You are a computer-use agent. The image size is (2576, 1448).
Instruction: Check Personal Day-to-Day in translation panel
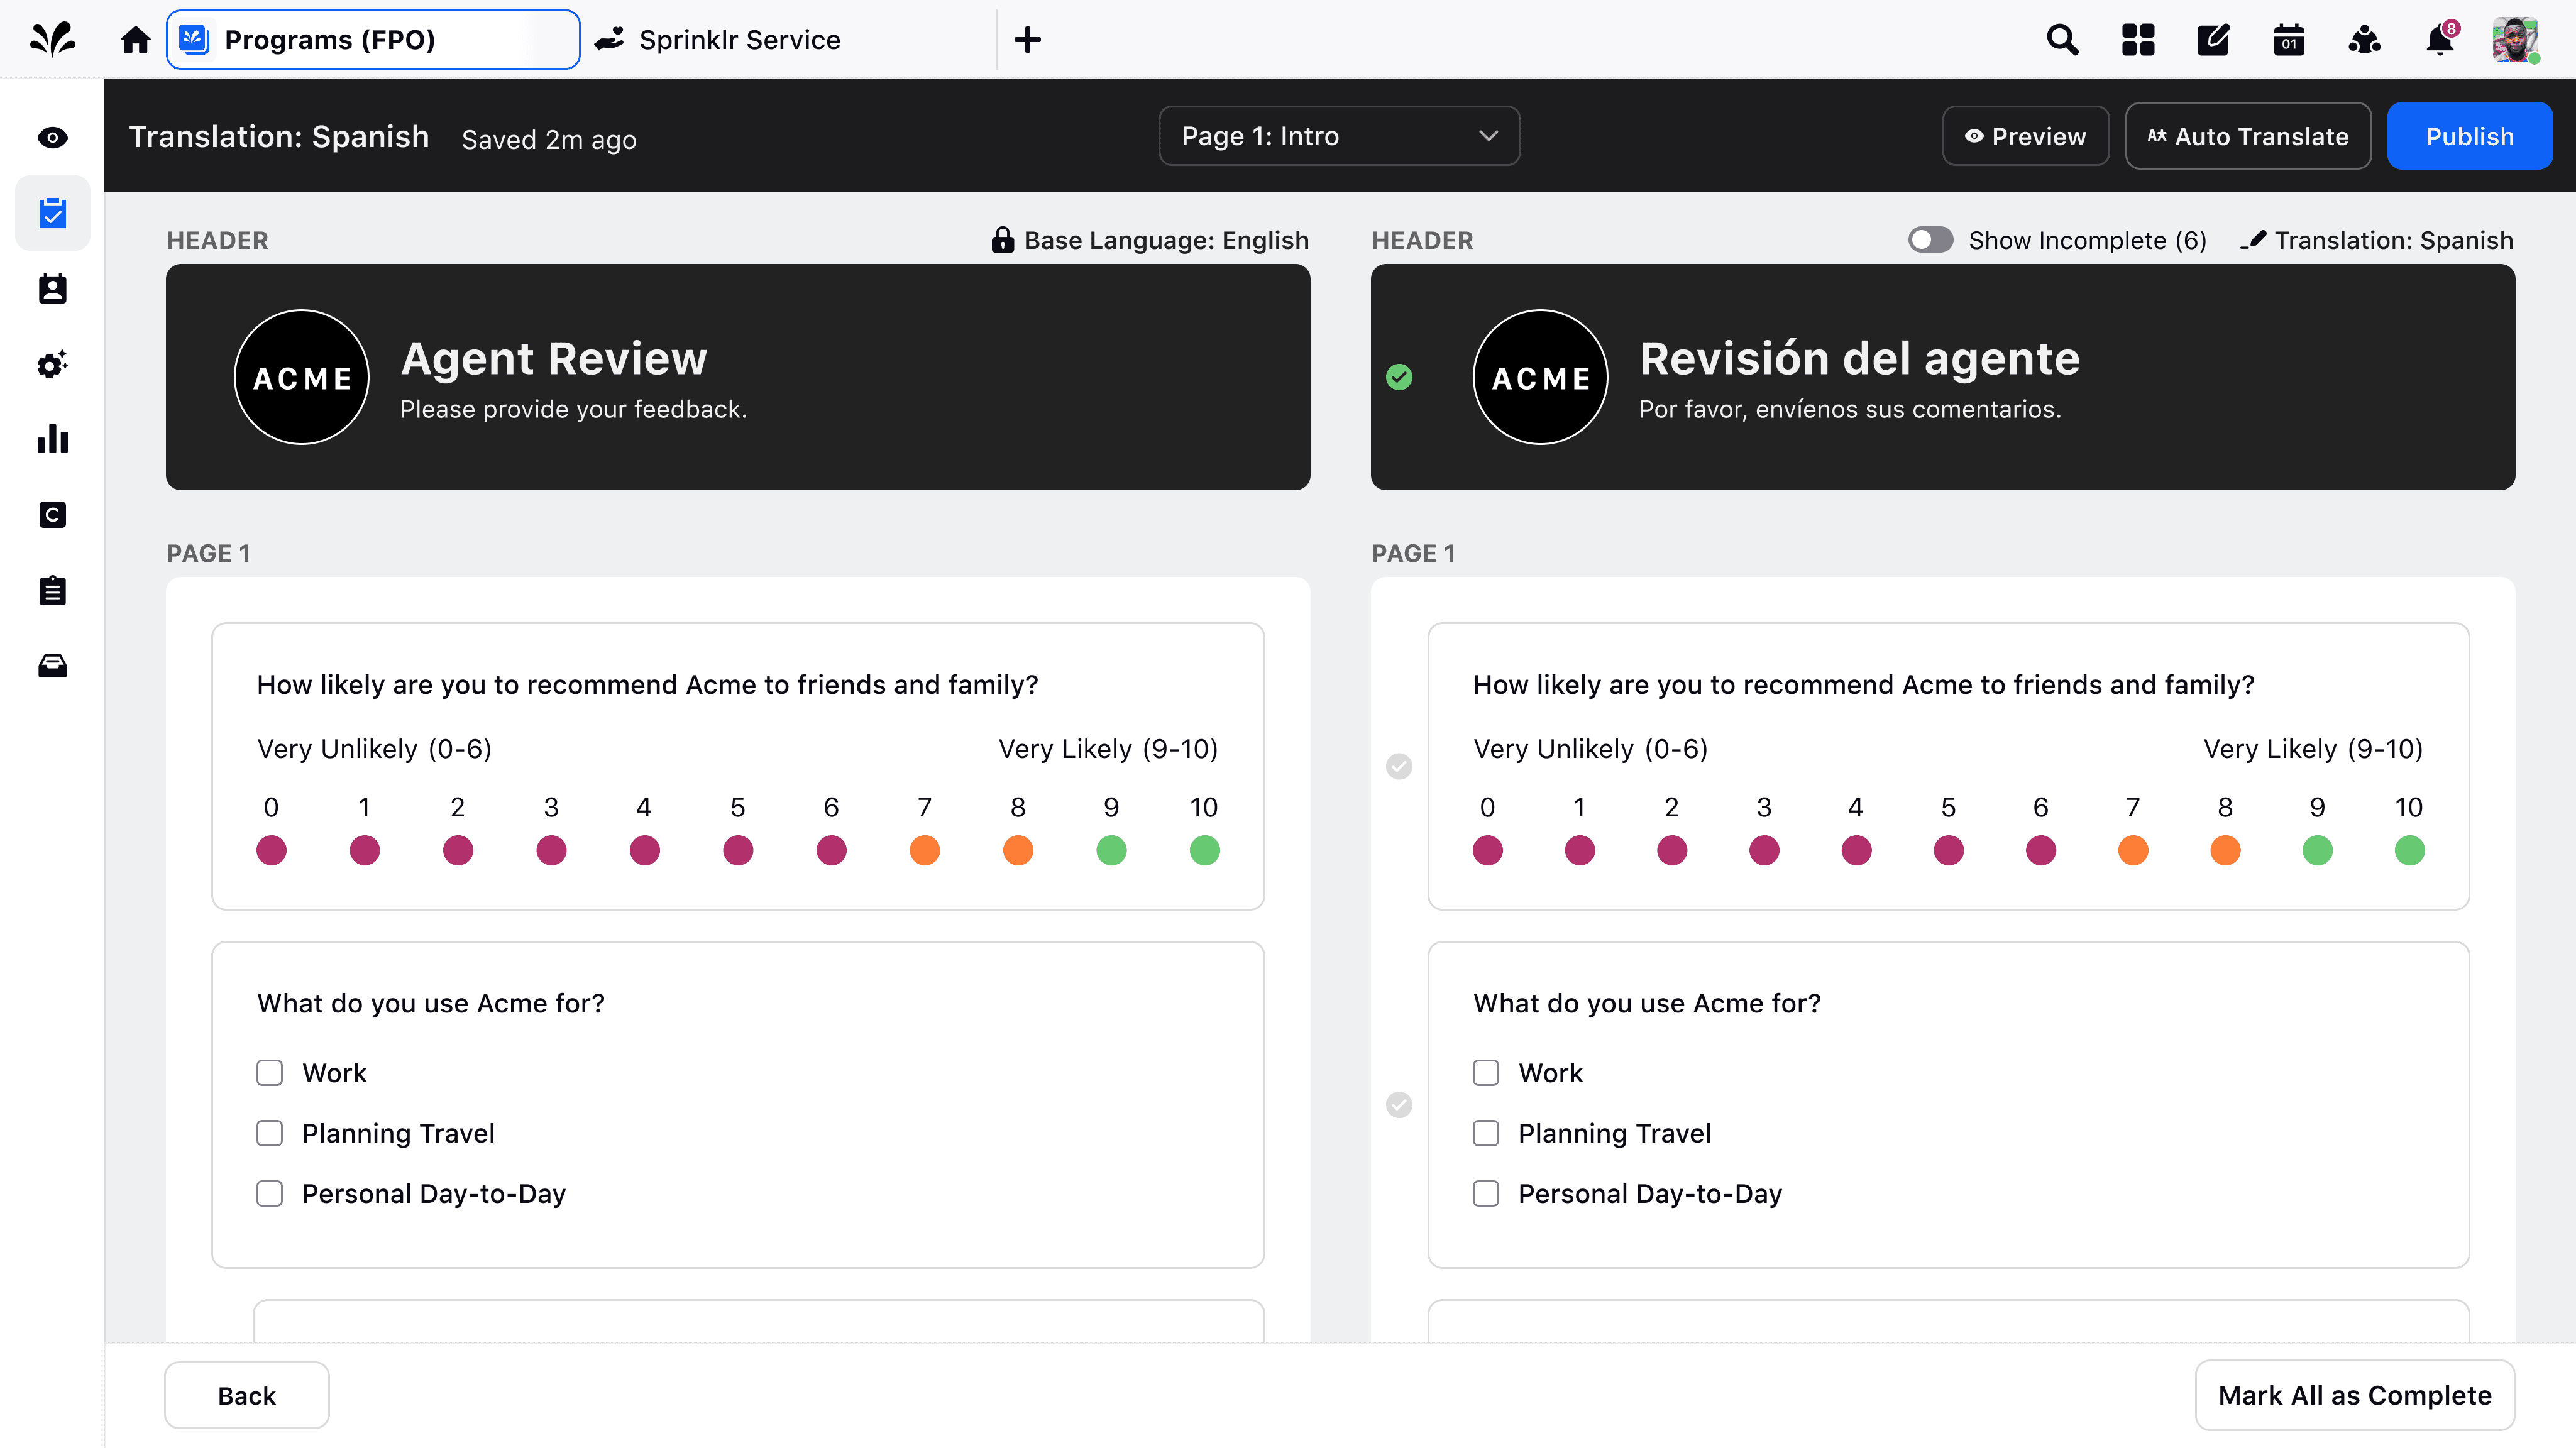tap(1486, 1194)
